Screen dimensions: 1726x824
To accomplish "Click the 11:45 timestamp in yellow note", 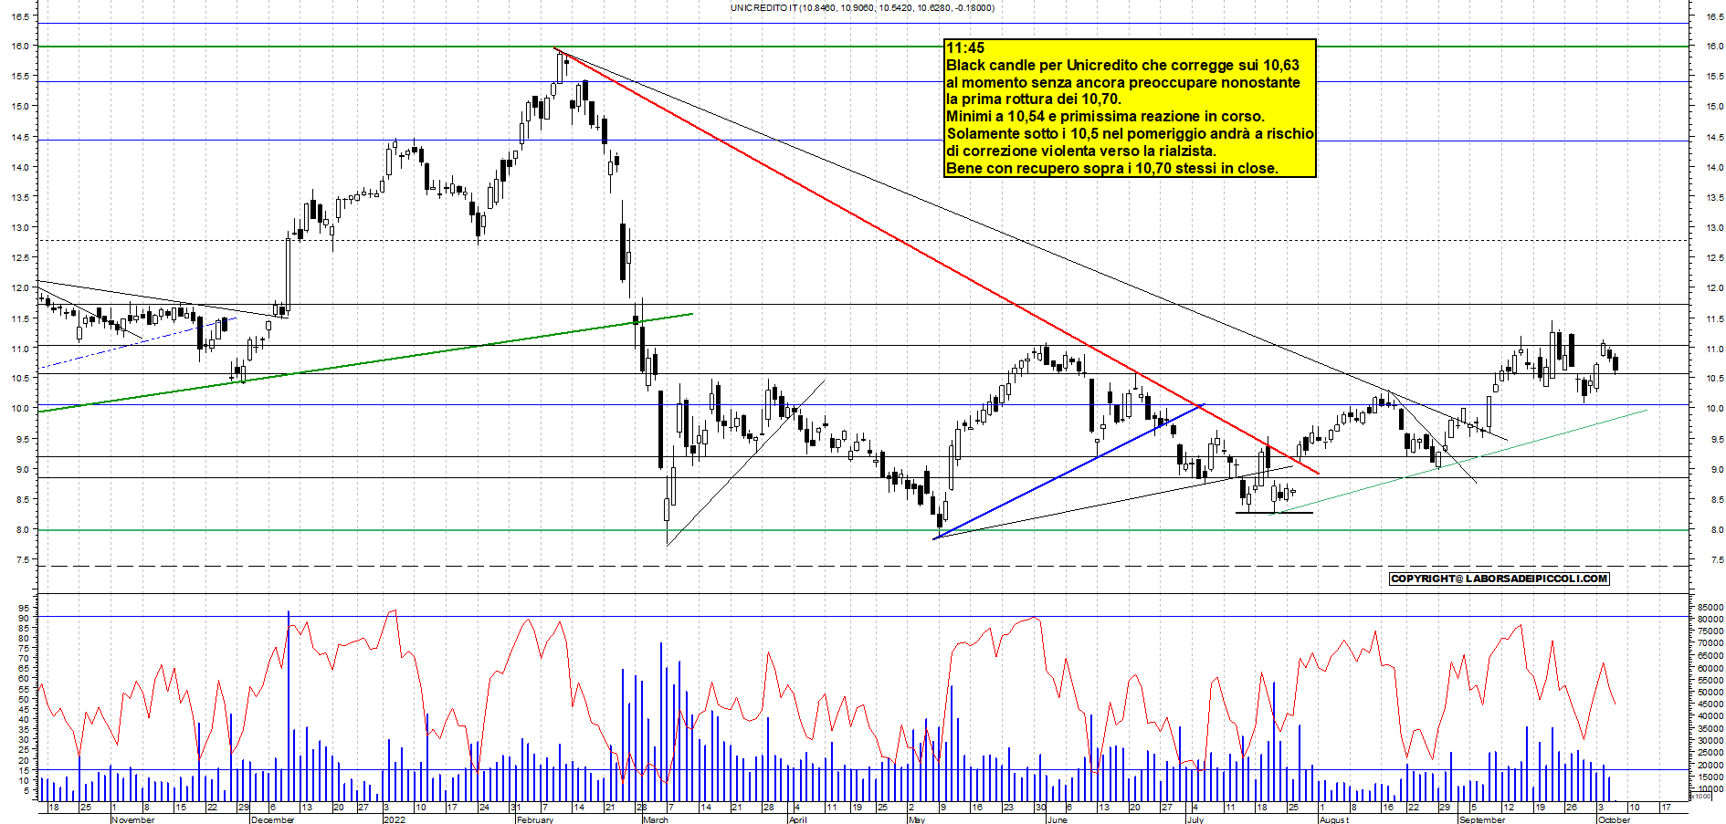I will coord(965,47).
